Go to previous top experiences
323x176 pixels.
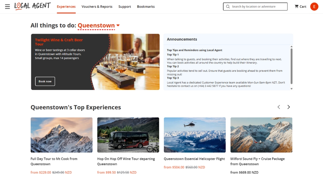click(x=279, y=107)
